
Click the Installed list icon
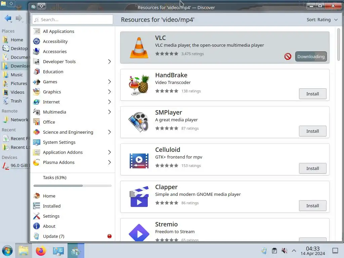click(x=37, y=206)
